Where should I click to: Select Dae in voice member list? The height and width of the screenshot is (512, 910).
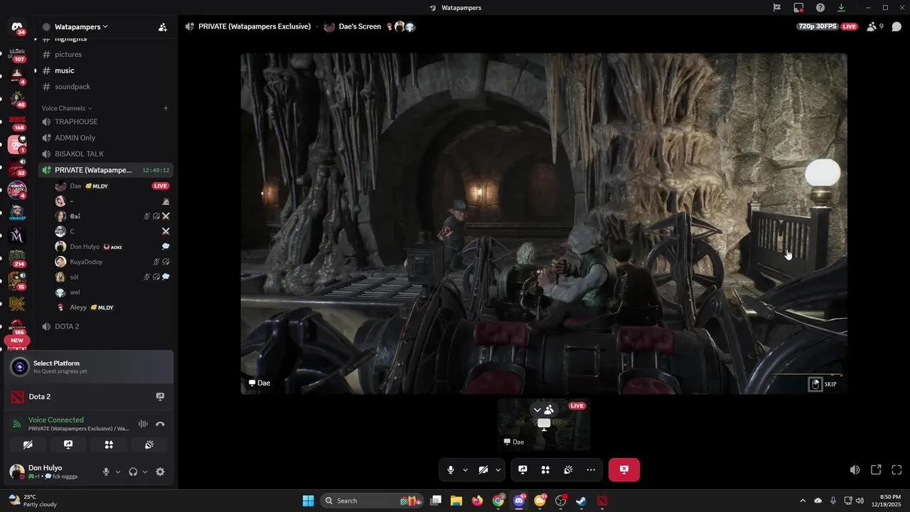pyautogui.click(x=112, y=186)
